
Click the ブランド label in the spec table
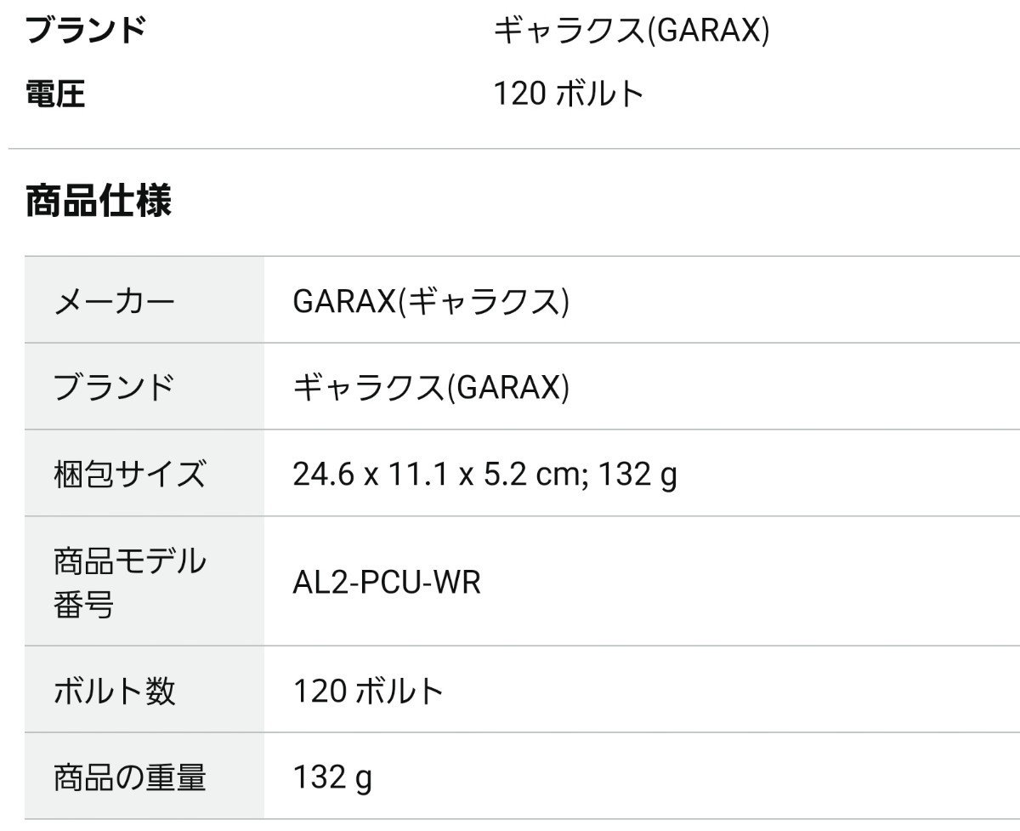point(114,387)
